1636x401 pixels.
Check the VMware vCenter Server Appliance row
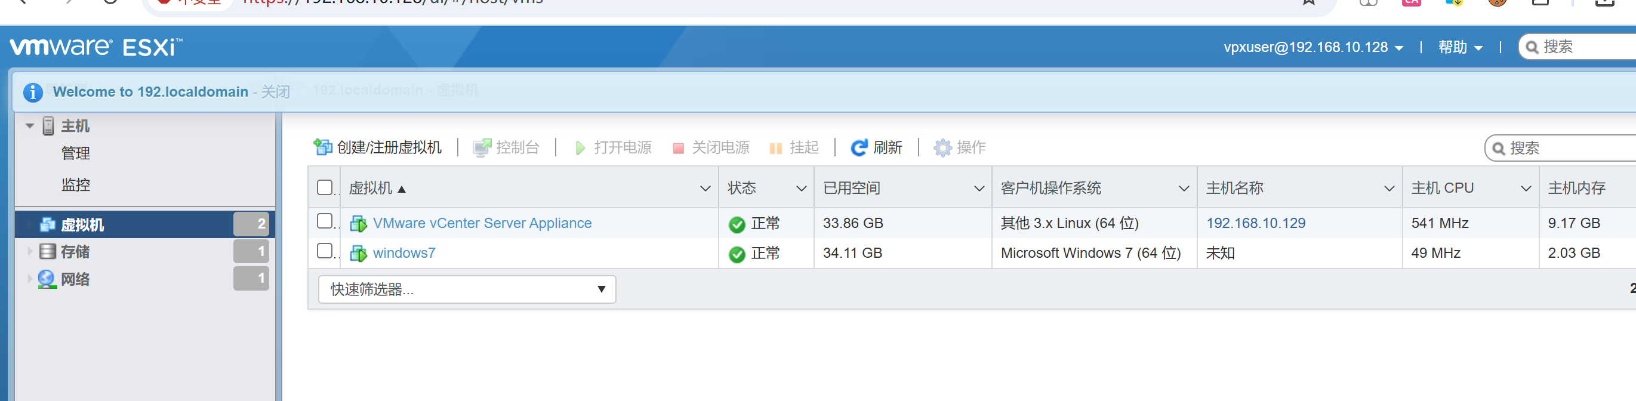[325, 221]
